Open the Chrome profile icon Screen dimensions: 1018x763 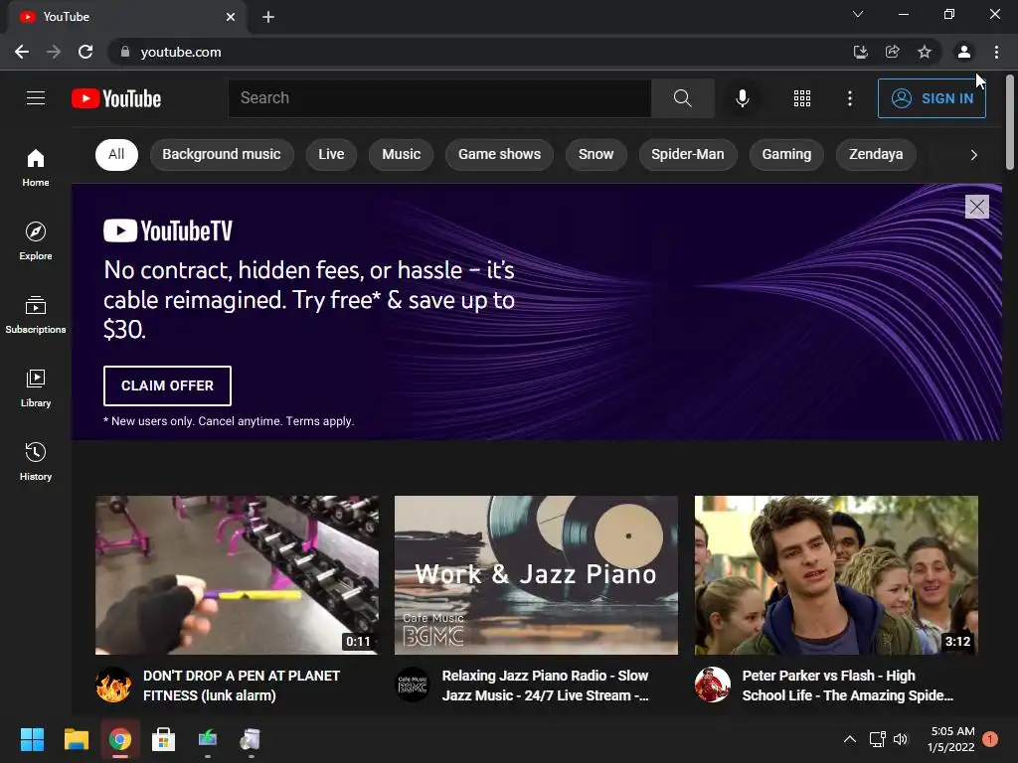[964, 52]
